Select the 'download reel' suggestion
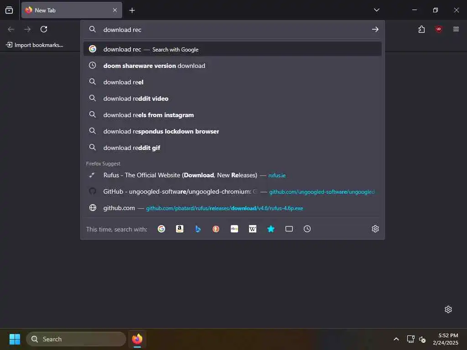This screenshot has width=467, height=350. (x=232, y=82)
